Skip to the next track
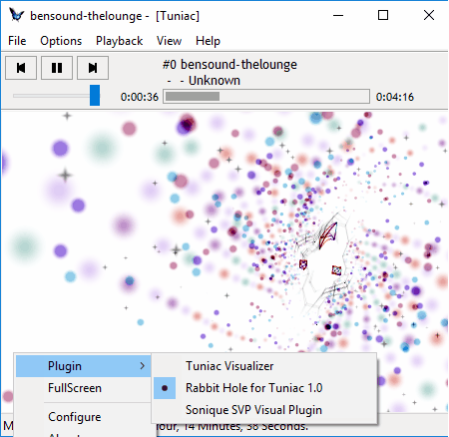The image size is (449, 437). point(93,68)
